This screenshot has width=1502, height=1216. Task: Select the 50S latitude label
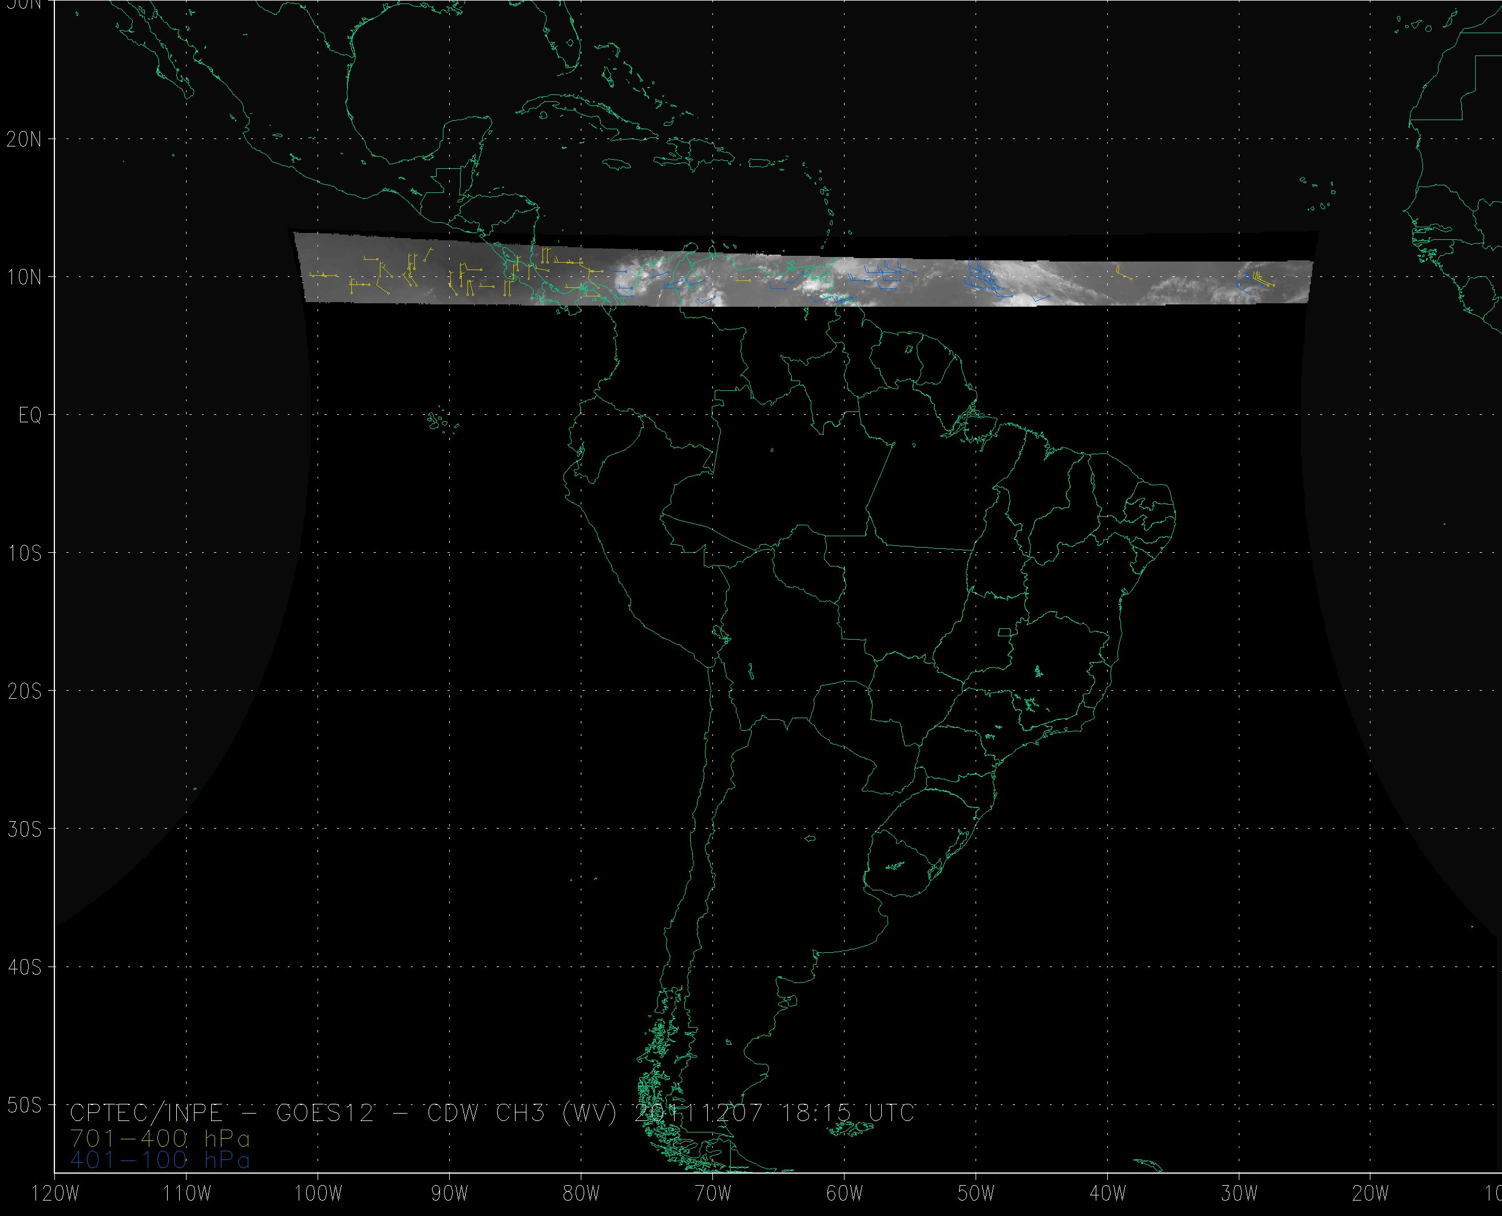(x=24, y=1106)
